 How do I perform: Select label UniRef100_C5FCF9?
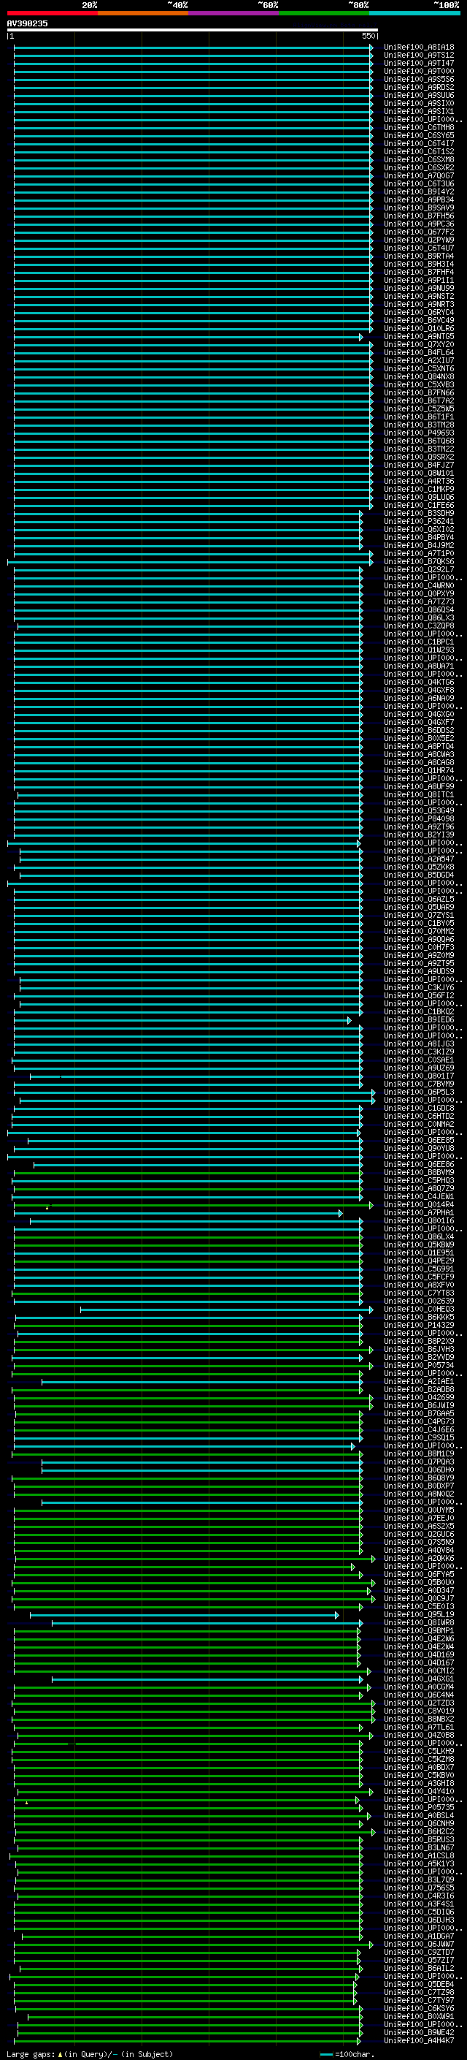419,1277
